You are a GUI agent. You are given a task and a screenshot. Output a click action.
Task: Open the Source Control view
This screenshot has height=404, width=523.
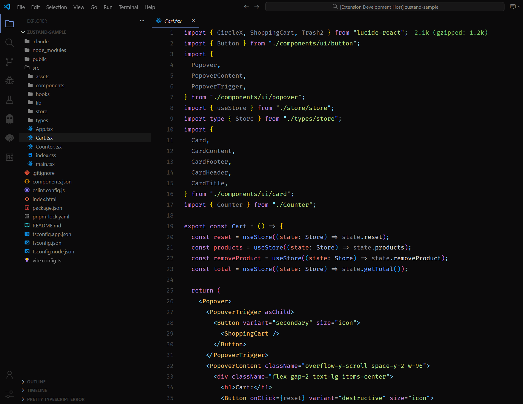(x=9, y=61)
